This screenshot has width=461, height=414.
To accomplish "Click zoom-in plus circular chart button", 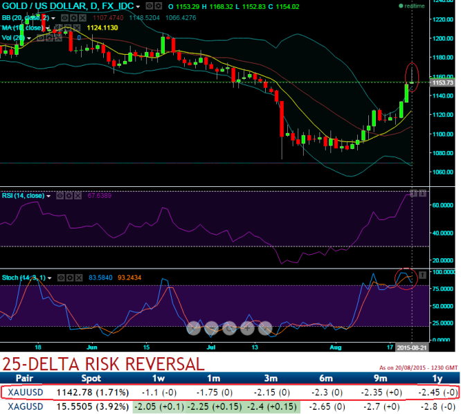I will pos(247,328).
